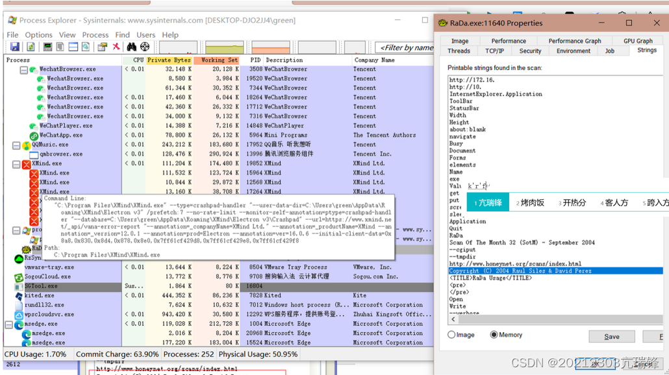Click the green RzSyn process icon
The width and height of the screenshot is (669, 375).
coord(19,258)
